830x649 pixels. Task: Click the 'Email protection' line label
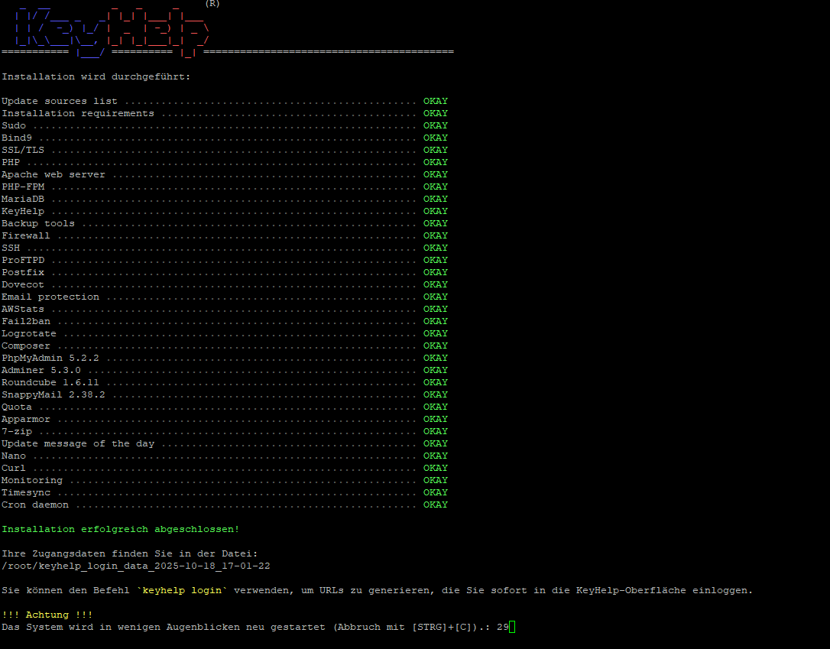click(x=50, y=297)
